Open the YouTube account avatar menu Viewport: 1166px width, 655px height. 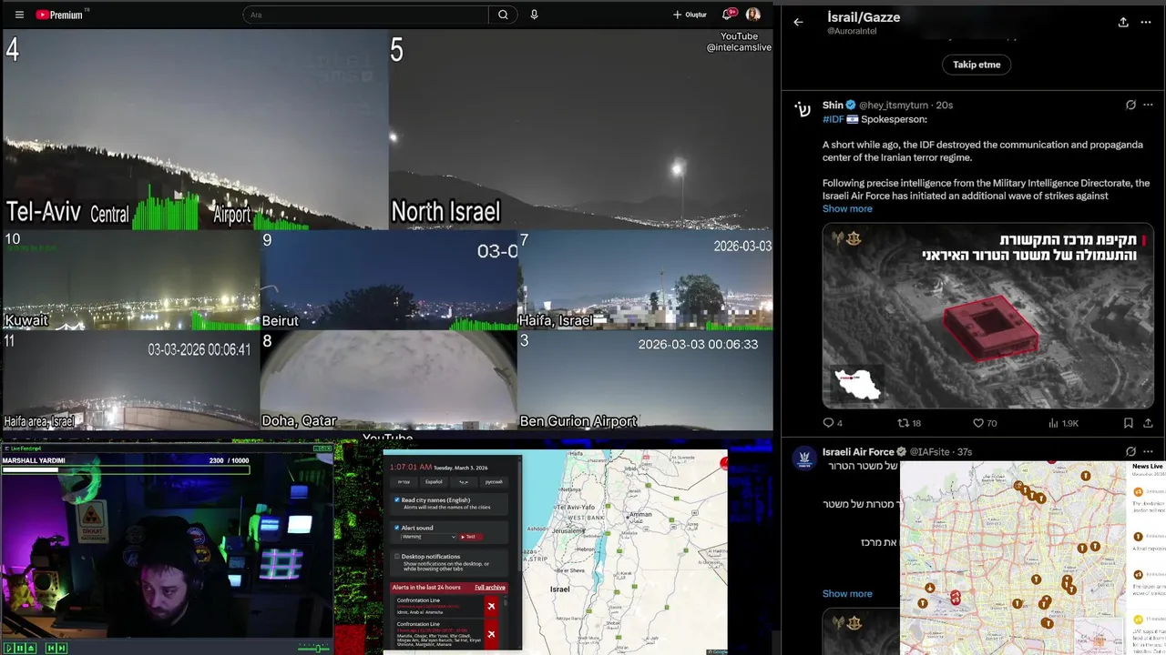point(753,15)
